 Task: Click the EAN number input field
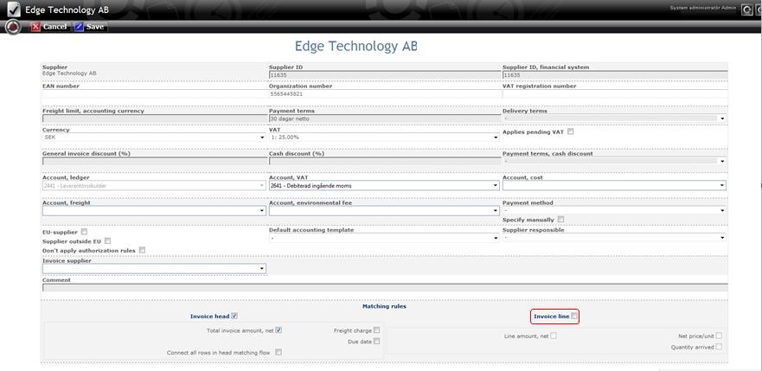(x=154, y=94)
